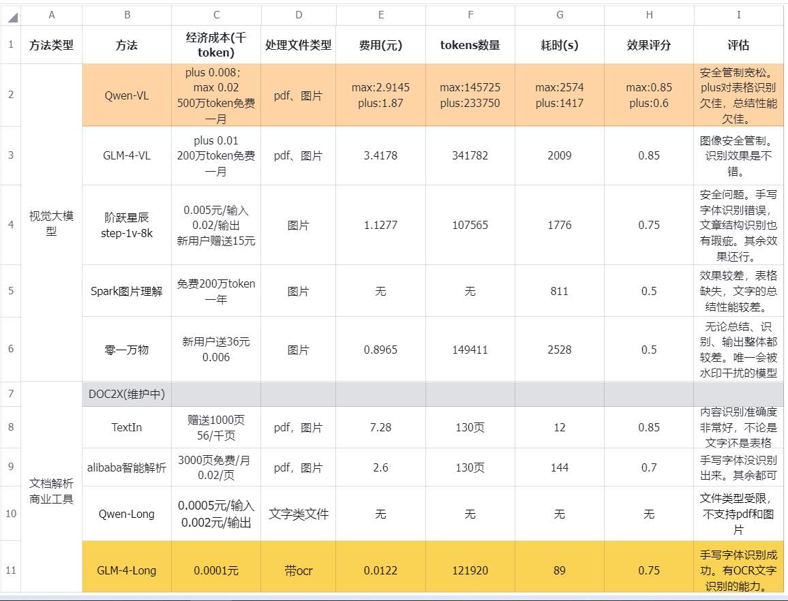Select the 阶跃星辰 step-1v-8k cell
This screenshot has height=601, width=788.
click(x=127, y=225)
